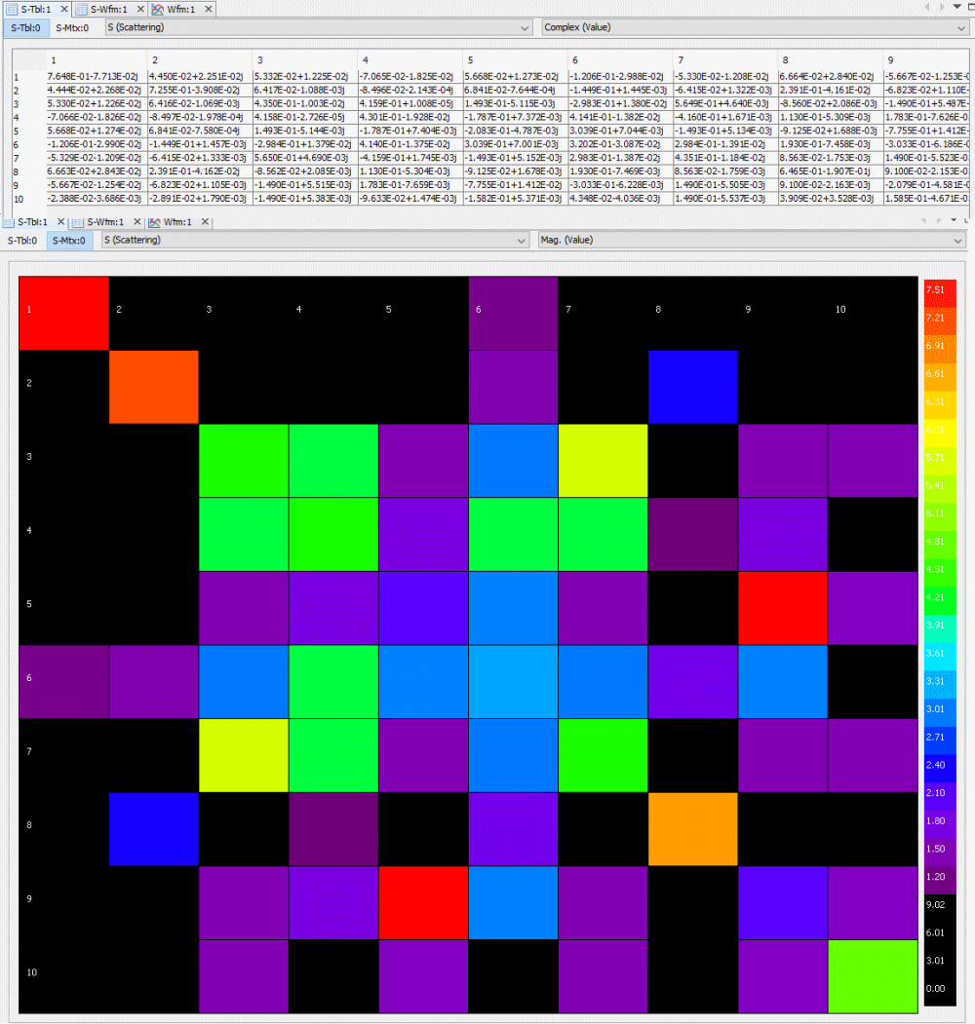Click the orange matrix cell at row 8, column 8
Image resolution: width=975 pixels, height=1024 pixels.
point(692,829)
